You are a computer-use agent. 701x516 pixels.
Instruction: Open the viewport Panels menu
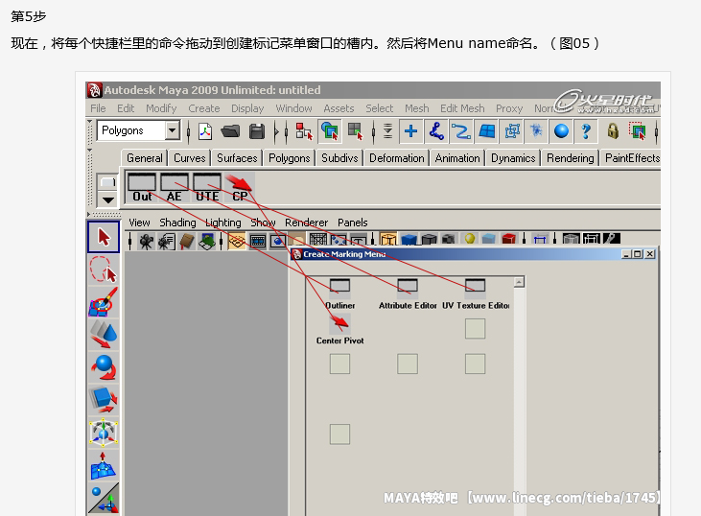click(x=352, y=223)
